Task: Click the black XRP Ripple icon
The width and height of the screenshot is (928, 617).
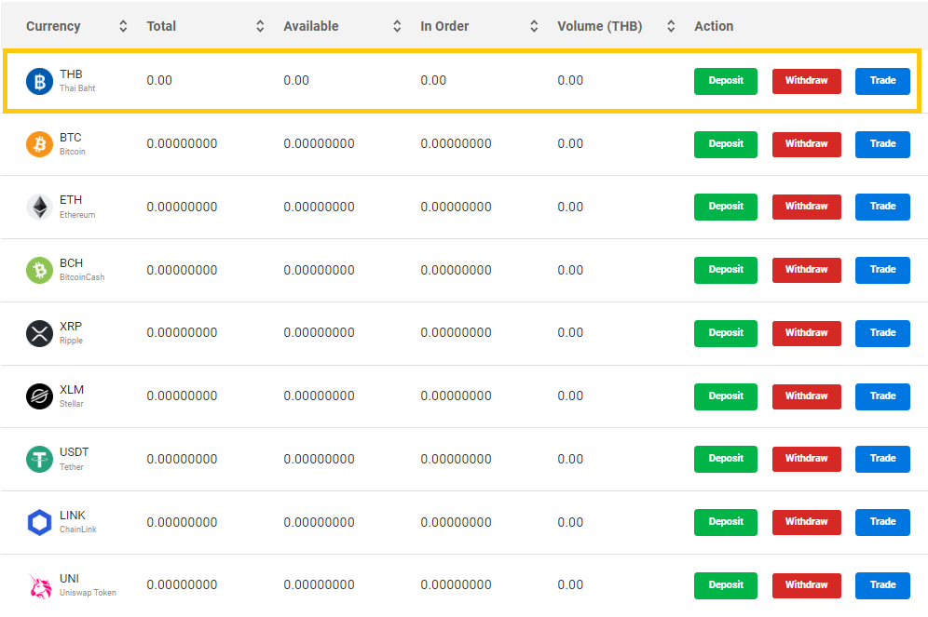Action: (x=40, y=333)
